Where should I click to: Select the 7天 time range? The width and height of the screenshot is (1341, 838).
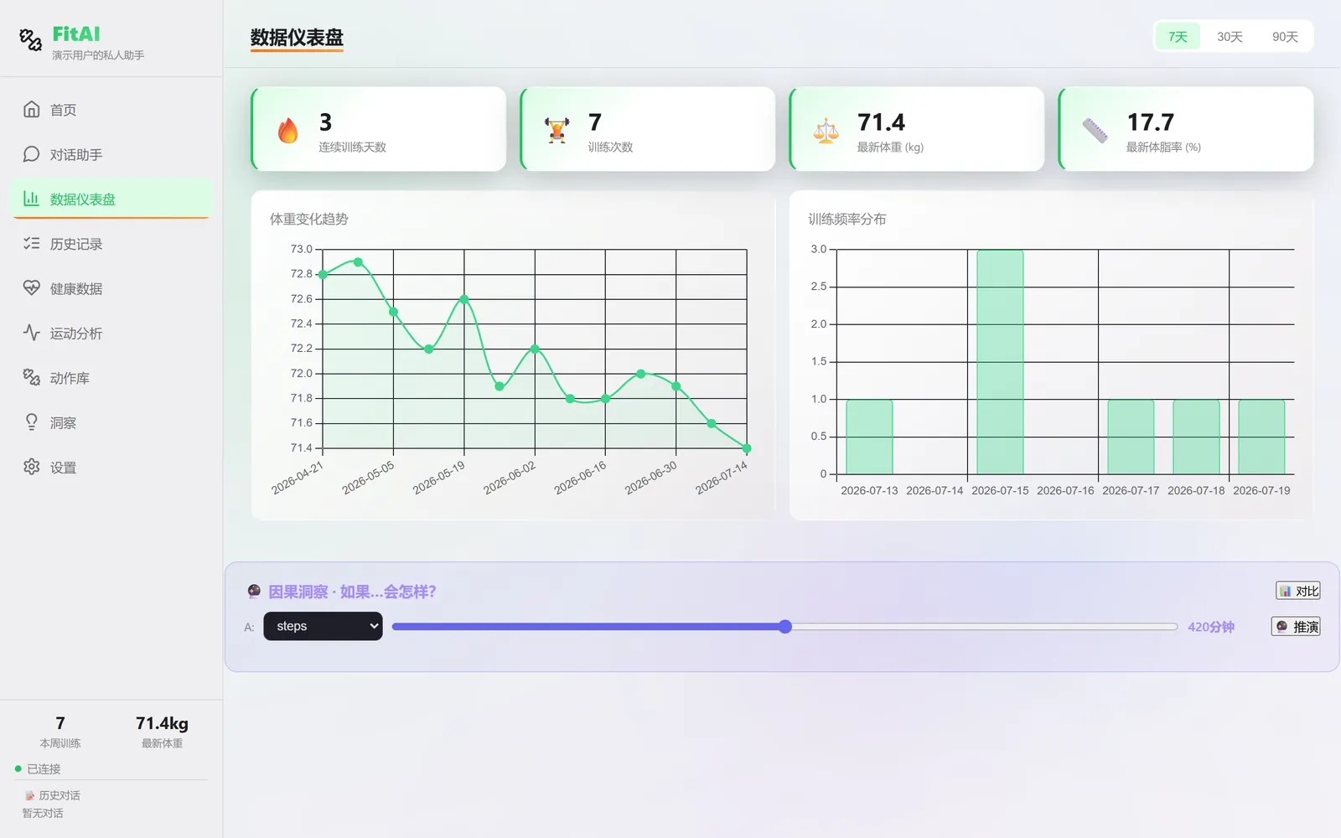[1178, 37]
